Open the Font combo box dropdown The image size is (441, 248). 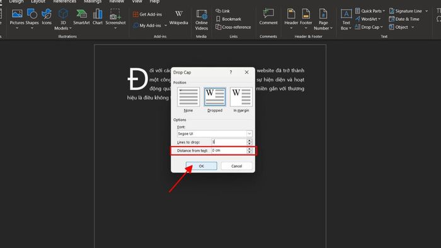[x=249, y=133]
